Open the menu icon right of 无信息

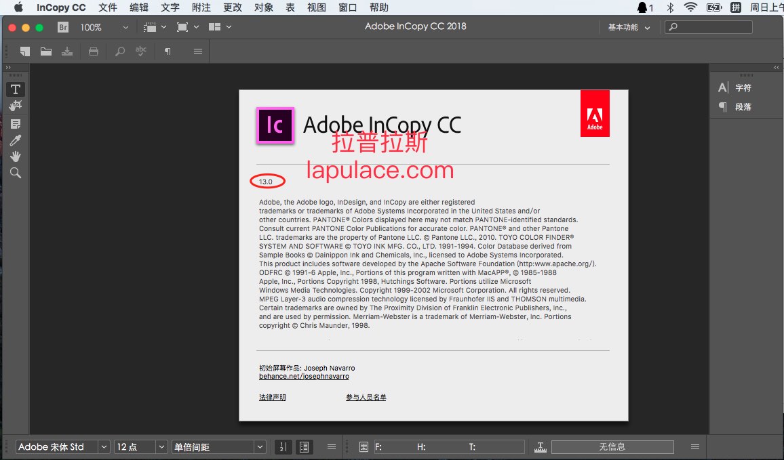tap(695, 447)
